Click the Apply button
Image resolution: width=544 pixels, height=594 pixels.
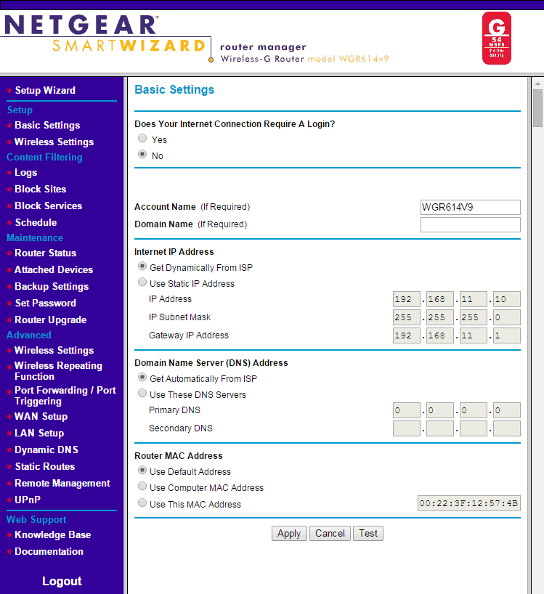pos(289,533)
